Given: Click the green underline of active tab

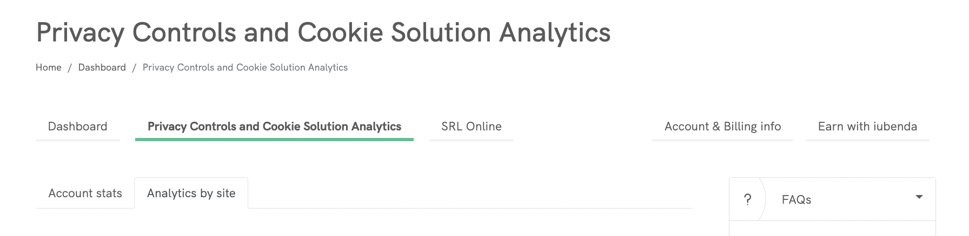Looking at the screenshot, I should 274,140.
